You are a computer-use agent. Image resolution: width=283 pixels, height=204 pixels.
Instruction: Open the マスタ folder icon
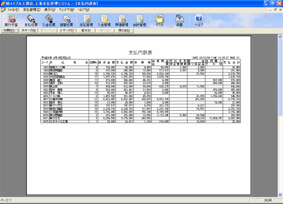[x=159, y=20]
